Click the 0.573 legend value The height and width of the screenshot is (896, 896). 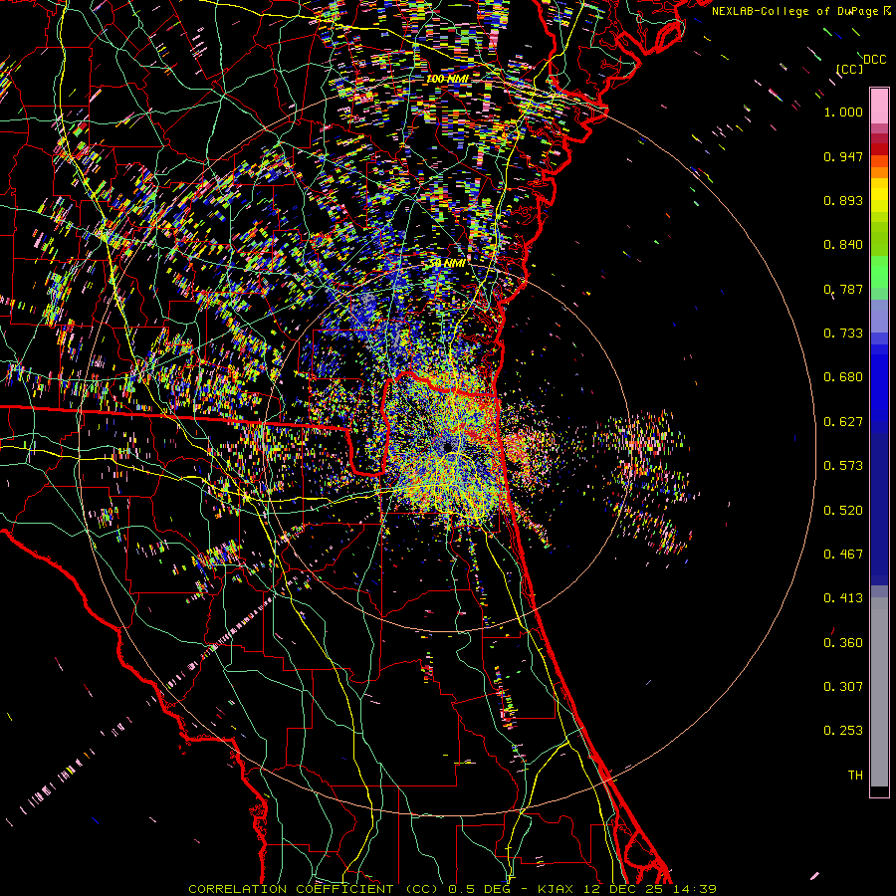point(843,466)
